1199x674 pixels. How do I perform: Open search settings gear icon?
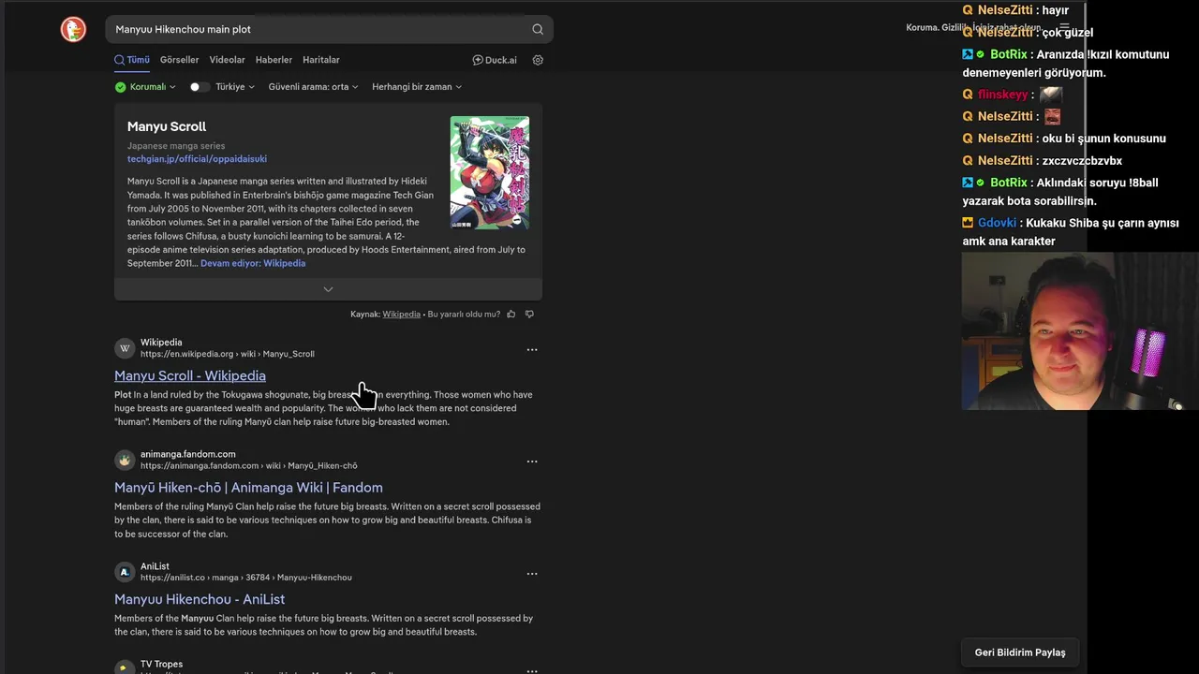pos(538,60)
